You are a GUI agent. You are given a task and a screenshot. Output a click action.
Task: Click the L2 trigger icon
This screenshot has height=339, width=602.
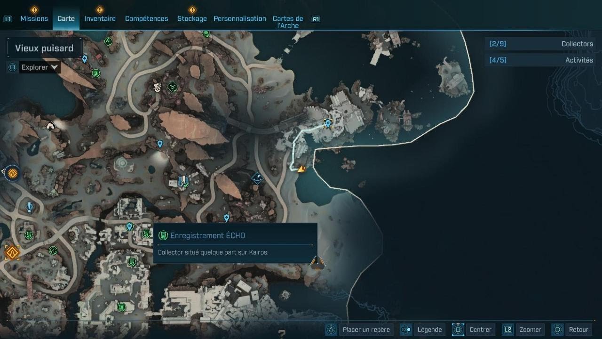508,330
